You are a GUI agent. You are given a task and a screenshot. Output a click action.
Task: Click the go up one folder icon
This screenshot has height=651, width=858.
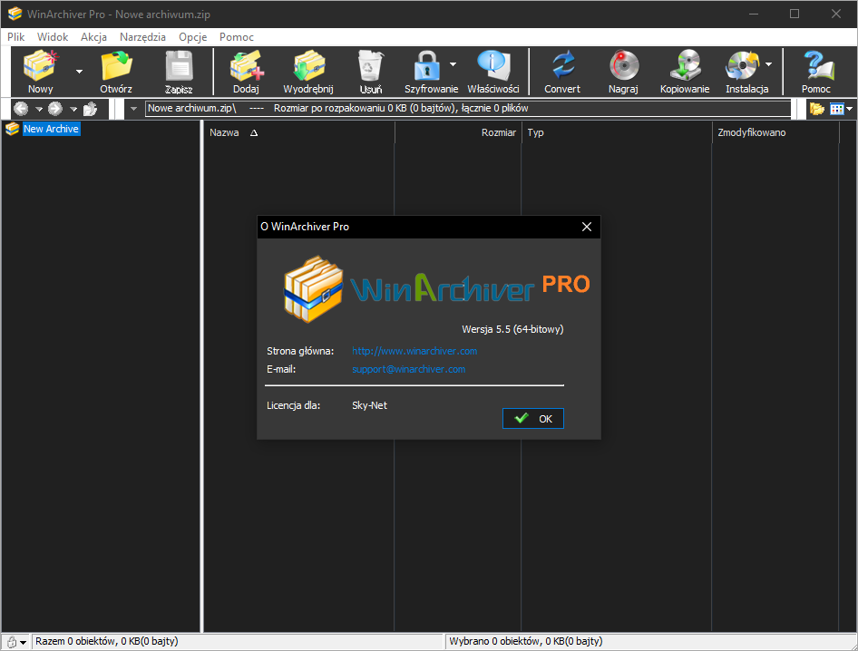(x=91, y=108)
